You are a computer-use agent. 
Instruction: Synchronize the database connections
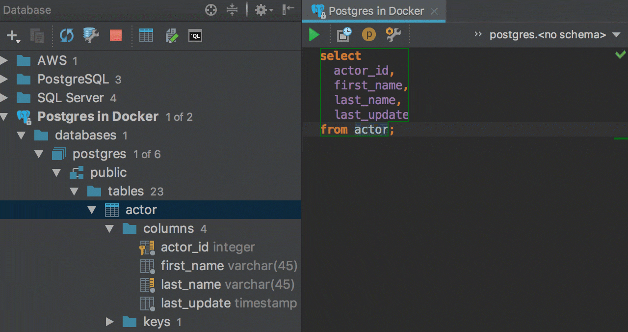66,35
